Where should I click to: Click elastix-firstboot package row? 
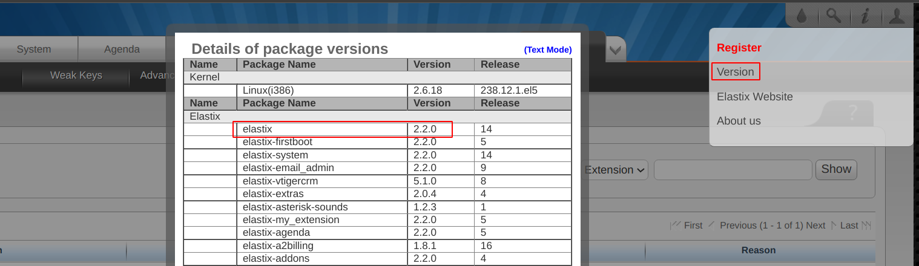(378, 142)
